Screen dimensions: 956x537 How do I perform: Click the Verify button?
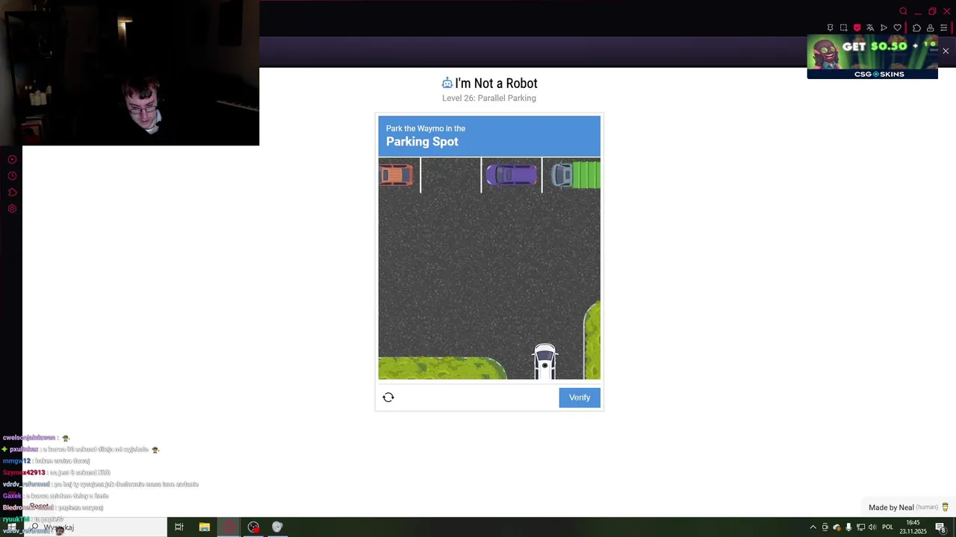tap(580, 398)
